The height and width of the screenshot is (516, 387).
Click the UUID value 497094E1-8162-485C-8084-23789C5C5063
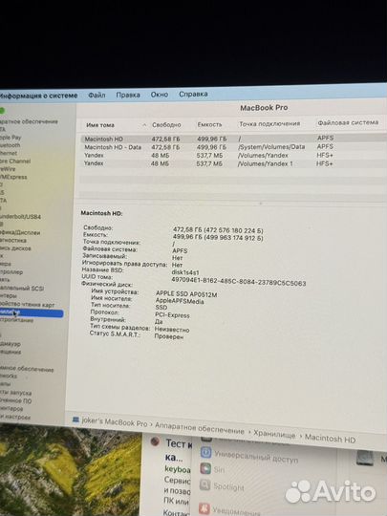239,282
